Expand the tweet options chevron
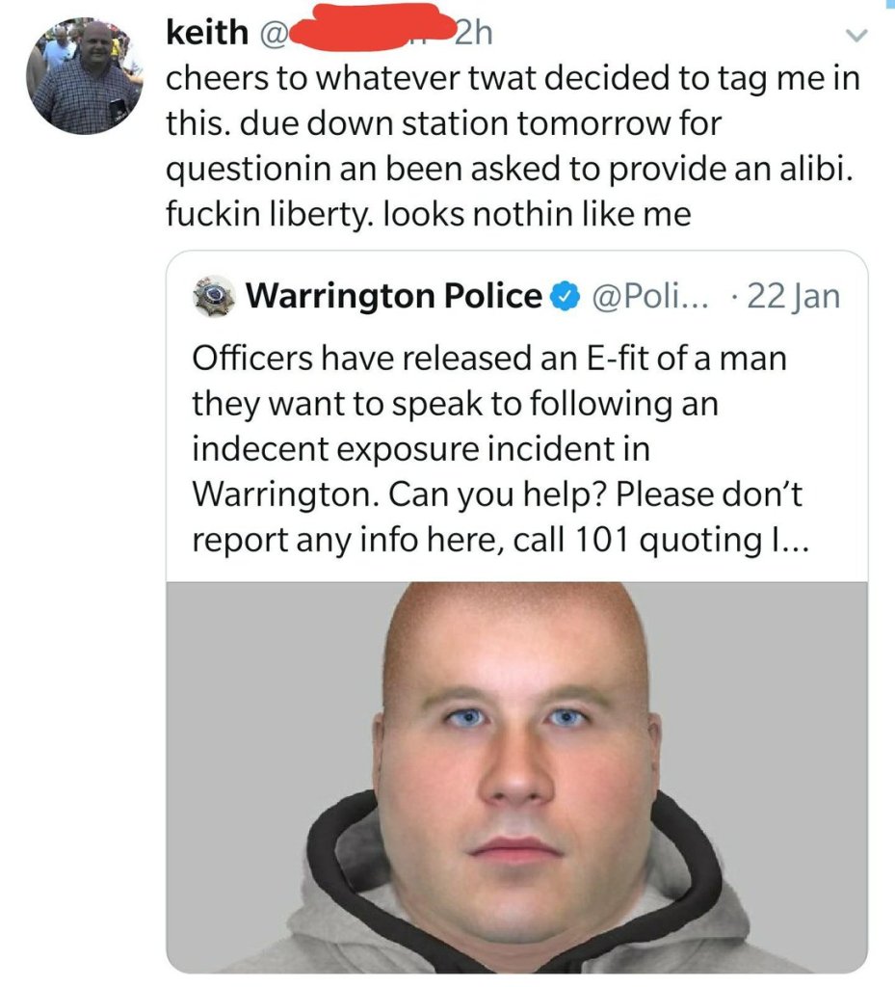Screen dimensions: 895x987 tap(856, 36)
